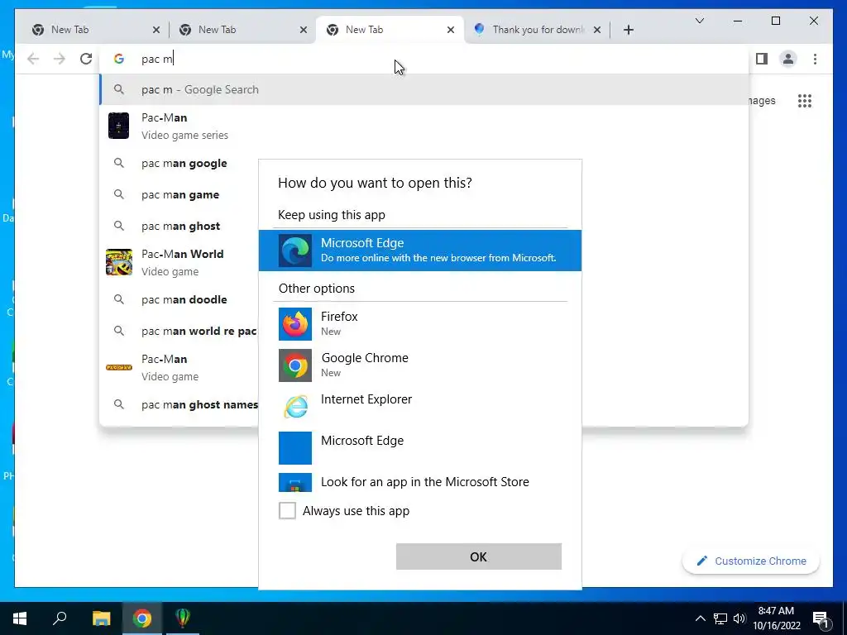Choose Internet Explorer in Other options
Viewport: 847px width, 635px height.
[419, 406]
